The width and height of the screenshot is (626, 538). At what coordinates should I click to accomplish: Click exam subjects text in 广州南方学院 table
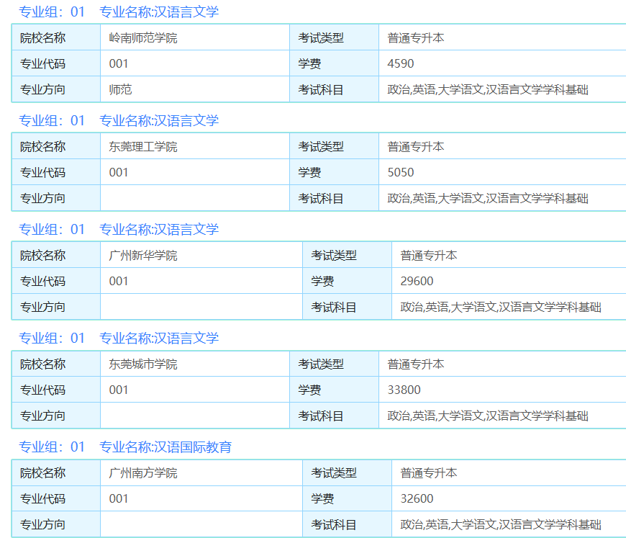501,524
